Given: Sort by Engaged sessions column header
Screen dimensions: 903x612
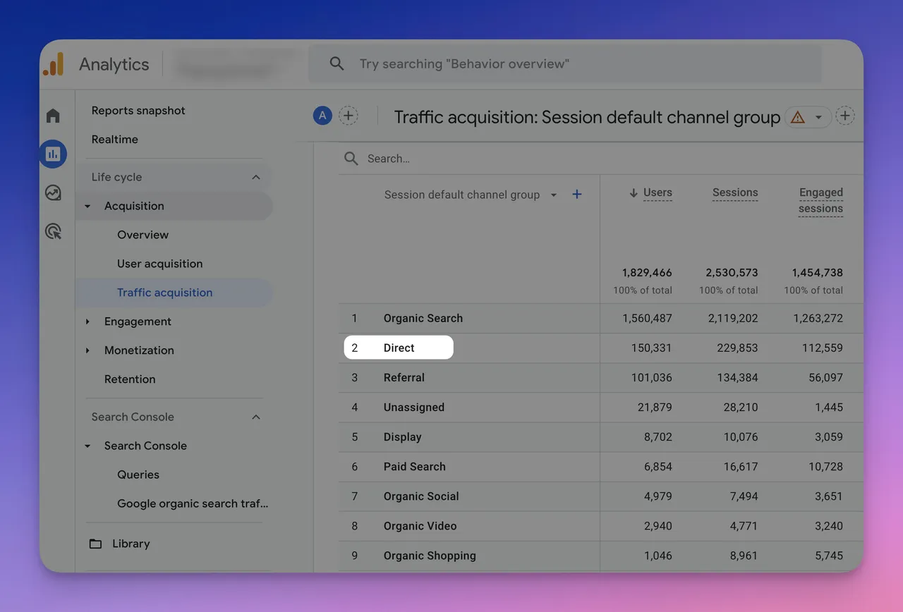Looking at the screenshot, I should point(821,201).
